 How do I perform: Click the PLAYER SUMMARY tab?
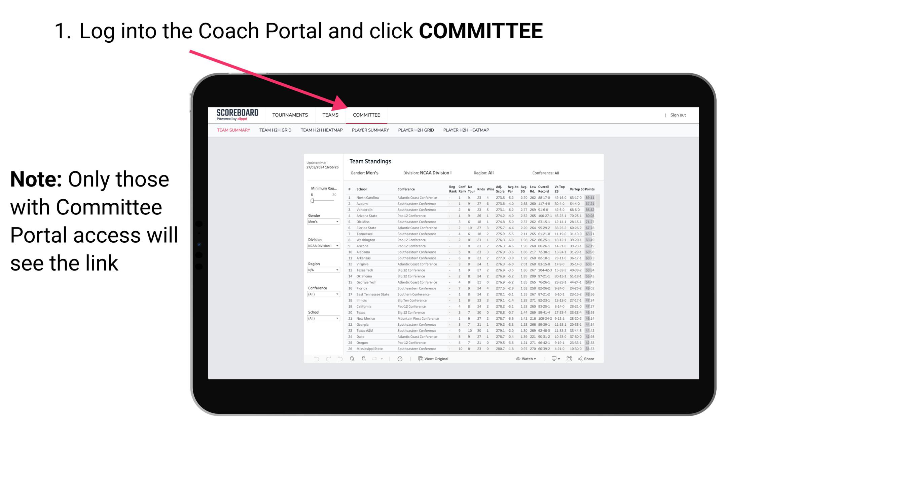pyautogui.click(x=370, y=130)
